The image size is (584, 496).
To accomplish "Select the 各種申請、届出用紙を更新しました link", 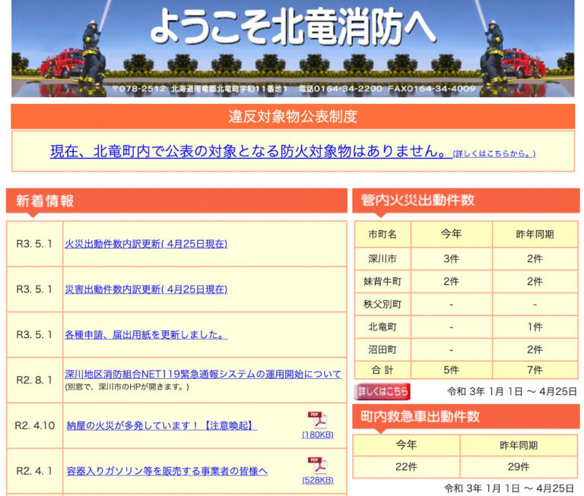I will pyautogui.click(x=146, y=334).
